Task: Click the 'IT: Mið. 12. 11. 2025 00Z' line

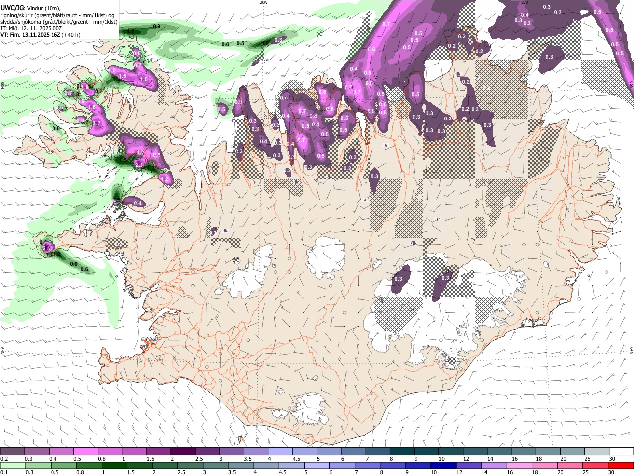Action: tap(31, 28)
